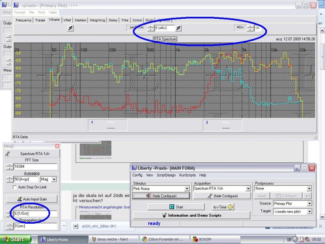The width and height of the screenshot is (325, 244).
Task: Expand the Stimulus Pink Noise dropdown
Action: pos(187,189)
